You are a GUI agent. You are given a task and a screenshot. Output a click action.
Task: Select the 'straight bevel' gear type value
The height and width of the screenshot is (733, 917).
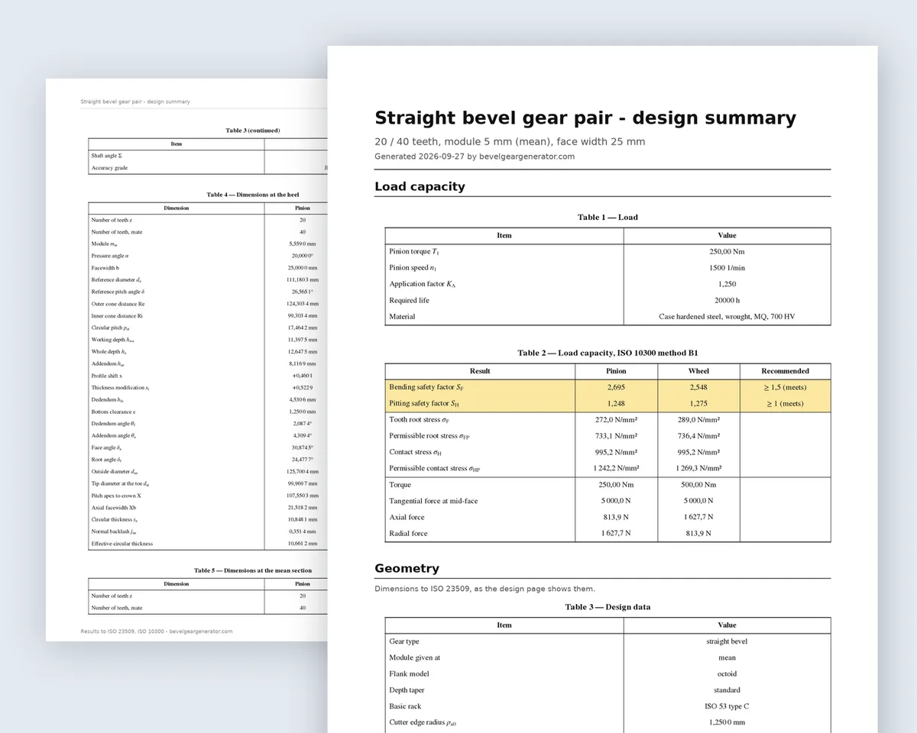click(x=727, y=641)
